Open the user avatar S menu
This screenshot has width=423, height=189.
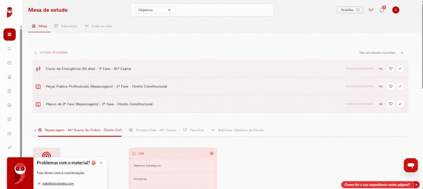click(x=396, y=10)
